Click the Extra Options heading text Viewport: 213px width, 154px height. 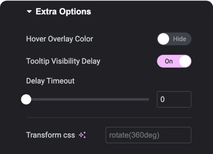[63, 12]
